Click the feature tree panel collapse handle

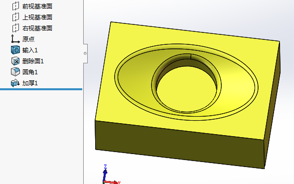point(85,53)
